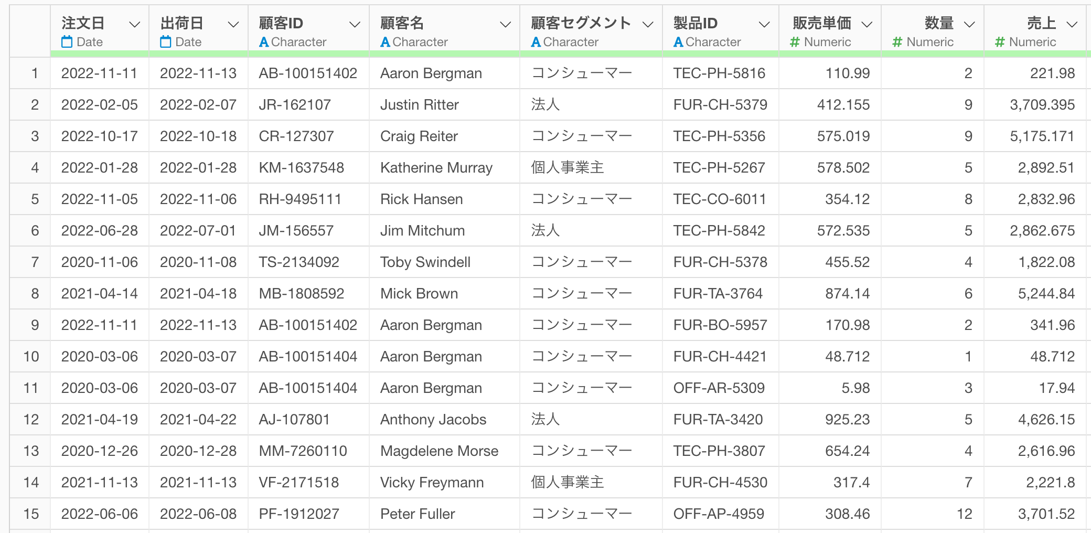The width and height of the screenshot is (1091, 533).
Task: Click the Character type icon under 顧客セグメント
Action: click(x=536, y=42)
